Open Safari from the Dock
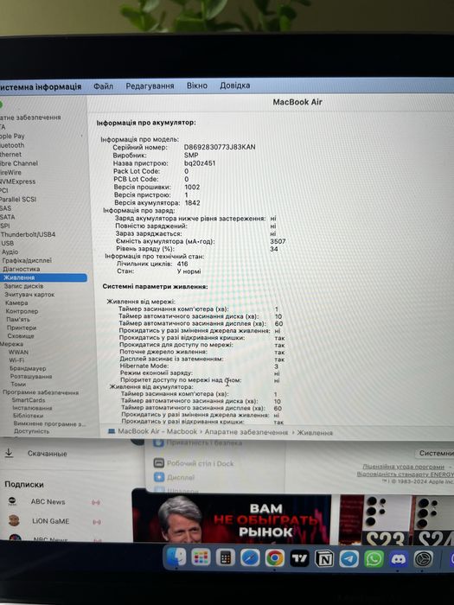 [250, 558]
